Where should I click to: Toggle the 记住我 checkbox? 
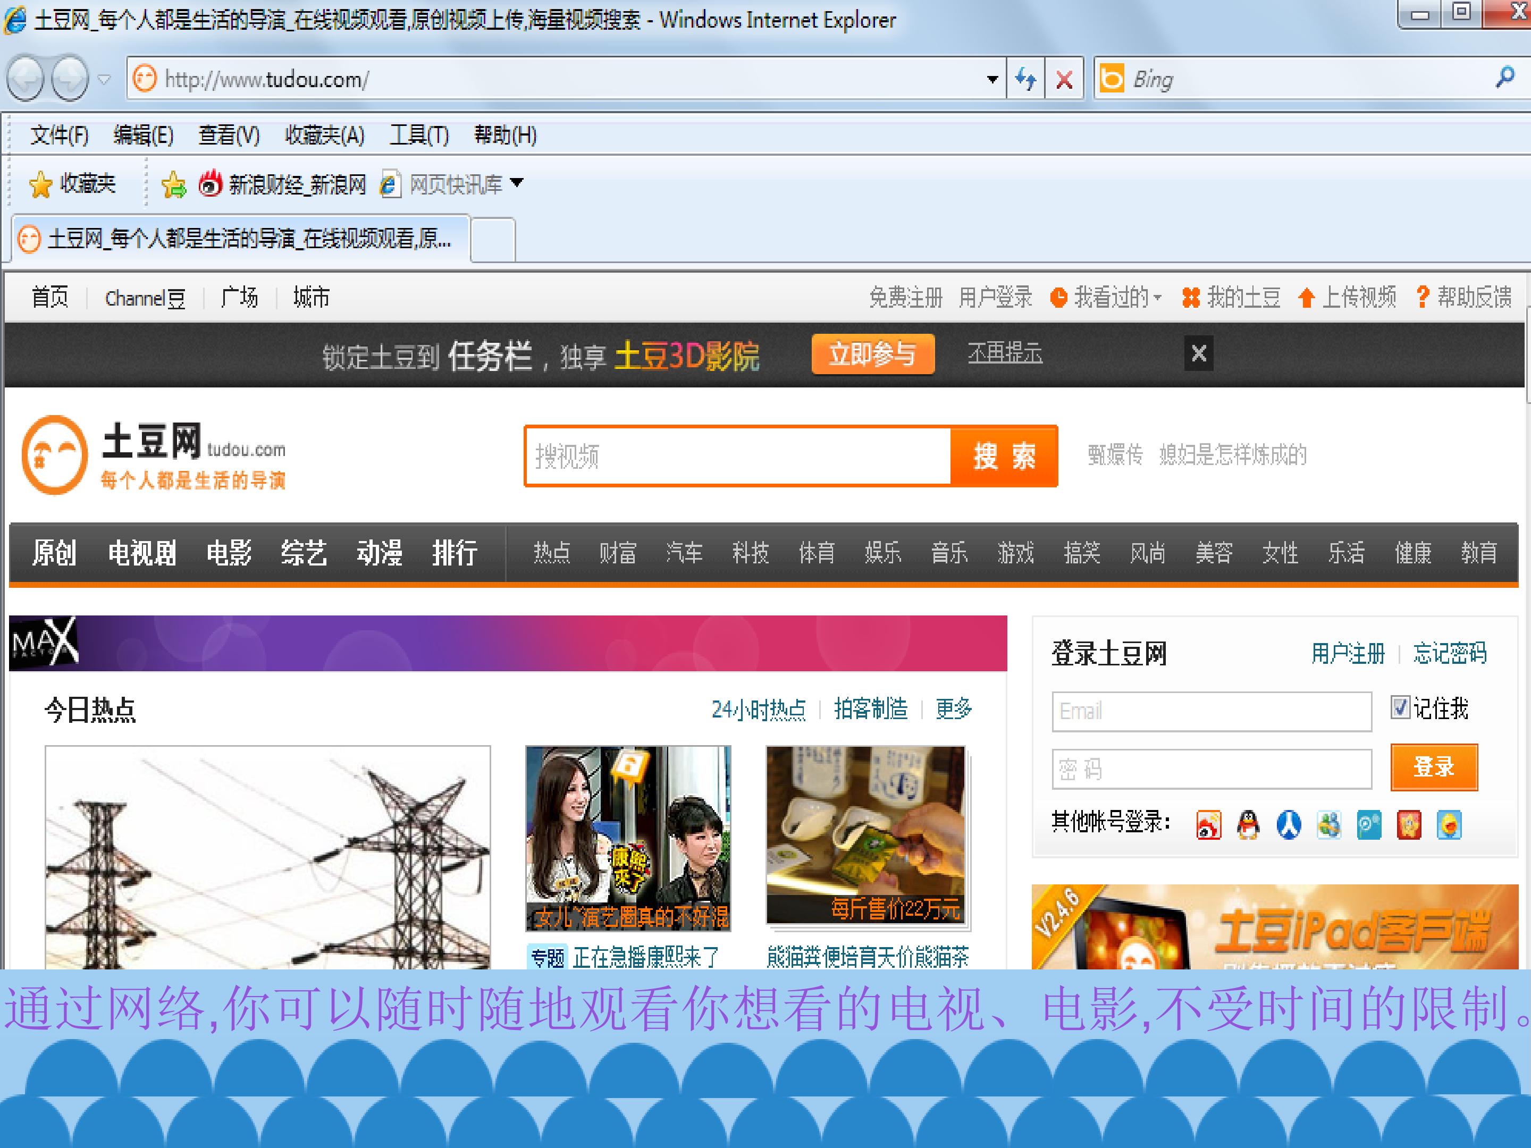tap(1400, 707)
